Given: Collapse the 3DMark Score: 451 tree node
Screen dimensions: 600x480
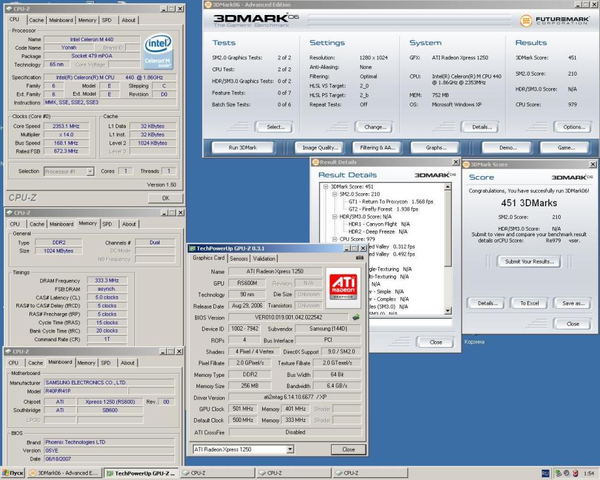Looking at the screenshot, I should 326,186.
